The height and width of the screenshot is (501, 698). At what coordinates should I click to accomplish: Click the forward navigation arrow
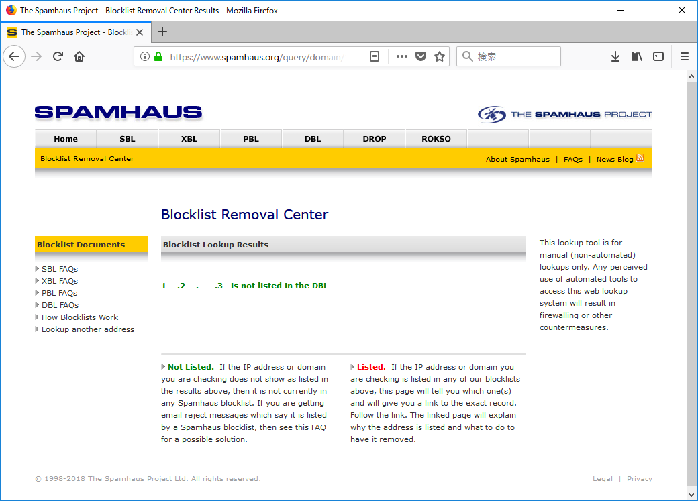36,56
